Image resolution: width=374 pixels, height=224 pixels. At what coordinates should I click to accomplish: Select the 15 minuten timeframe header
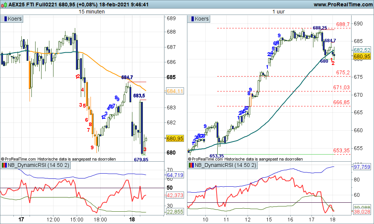[x=92, y=12]
